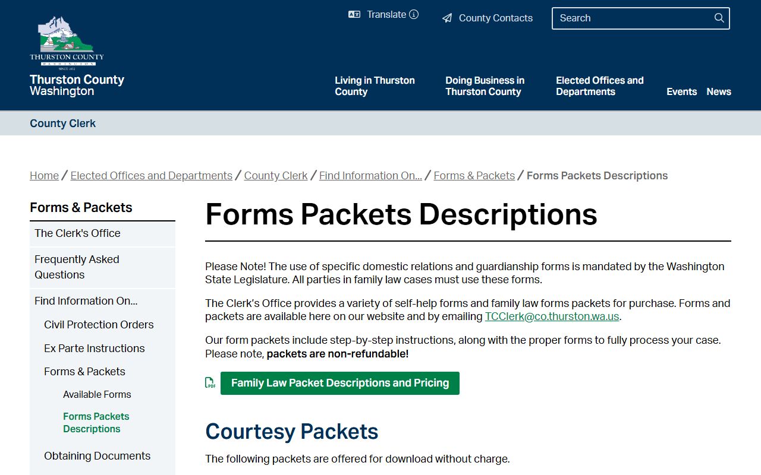Open Elected Offices and Departments menu
The width and height of the screenshot is (761, 475).
click(599, 86)
